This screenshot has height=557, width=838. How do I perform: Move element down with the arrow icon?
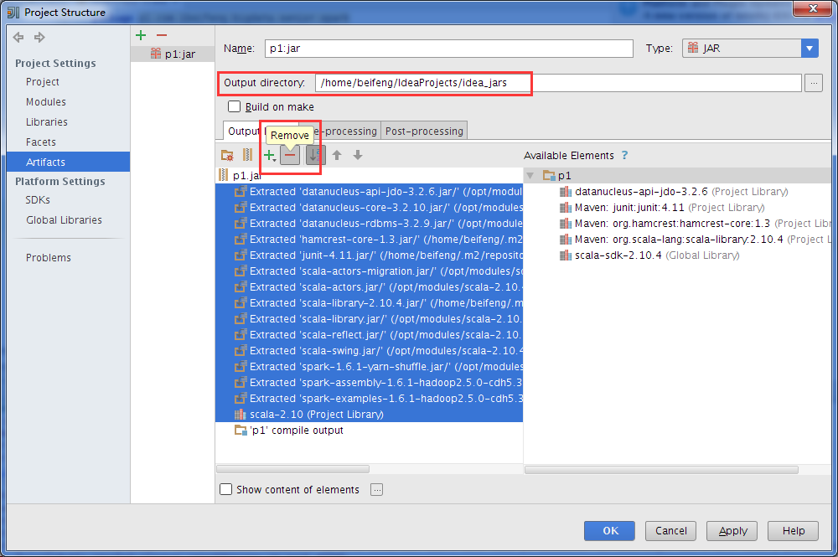(358, 156)
